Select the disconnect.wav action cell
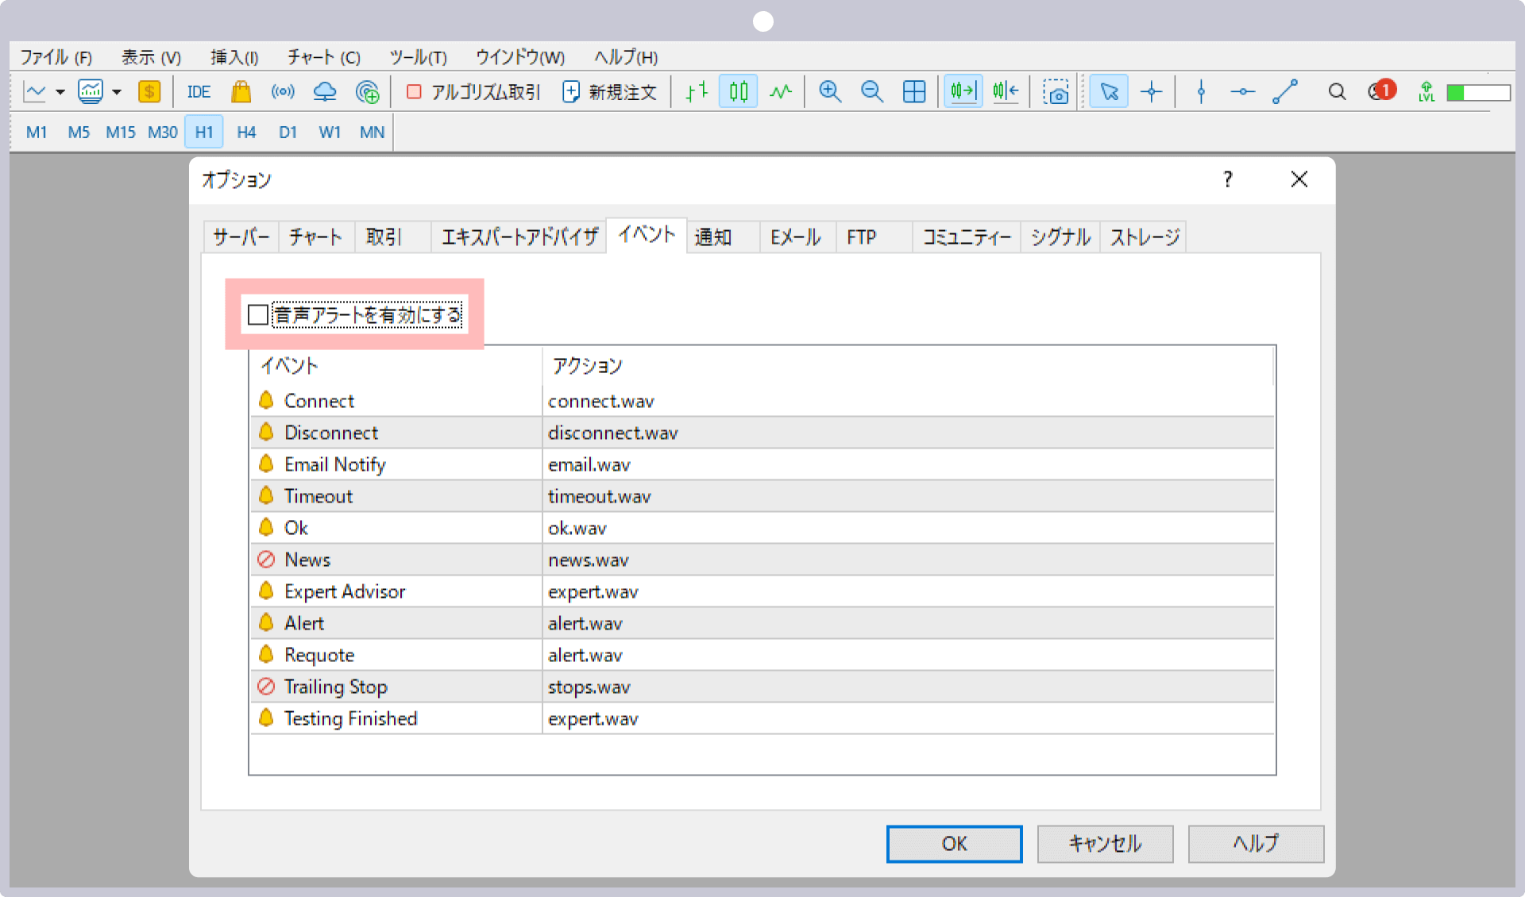Viewport: 1525px width, 897px height. tap(909, 433)
